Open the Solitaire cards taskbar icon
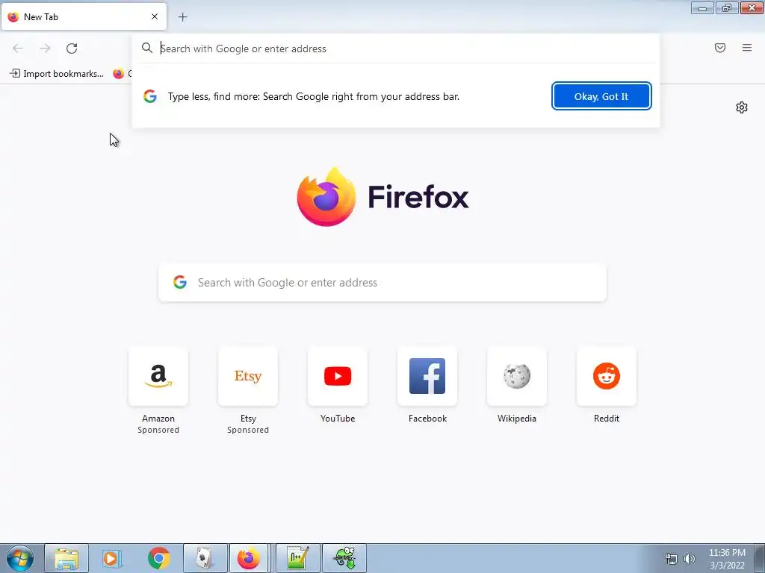 click(x=205, y=558)
